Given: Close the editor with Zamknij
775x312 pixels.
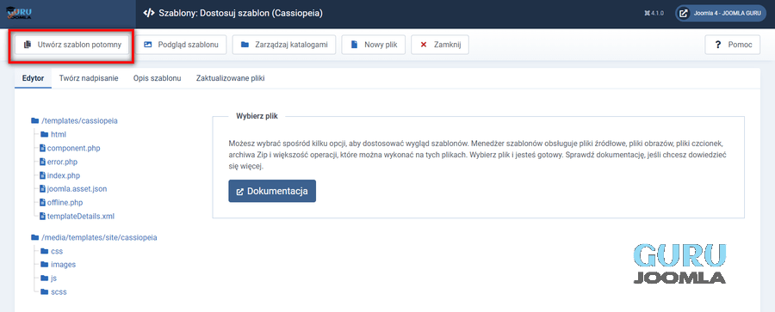Looking at the screenshot, I should click(x=440, y=45).
